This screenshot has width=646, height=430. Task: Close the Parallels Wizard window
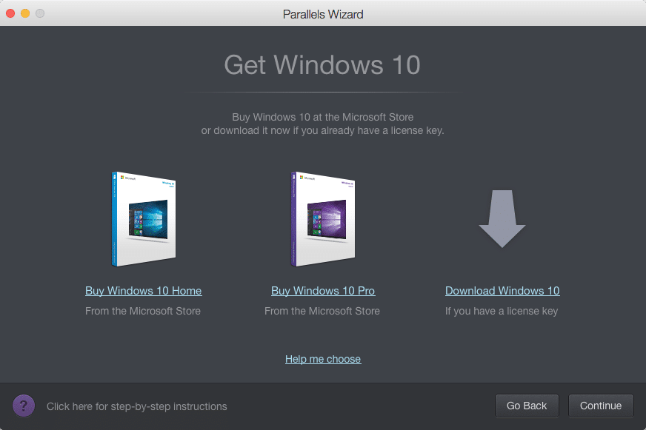coord(10,13)
